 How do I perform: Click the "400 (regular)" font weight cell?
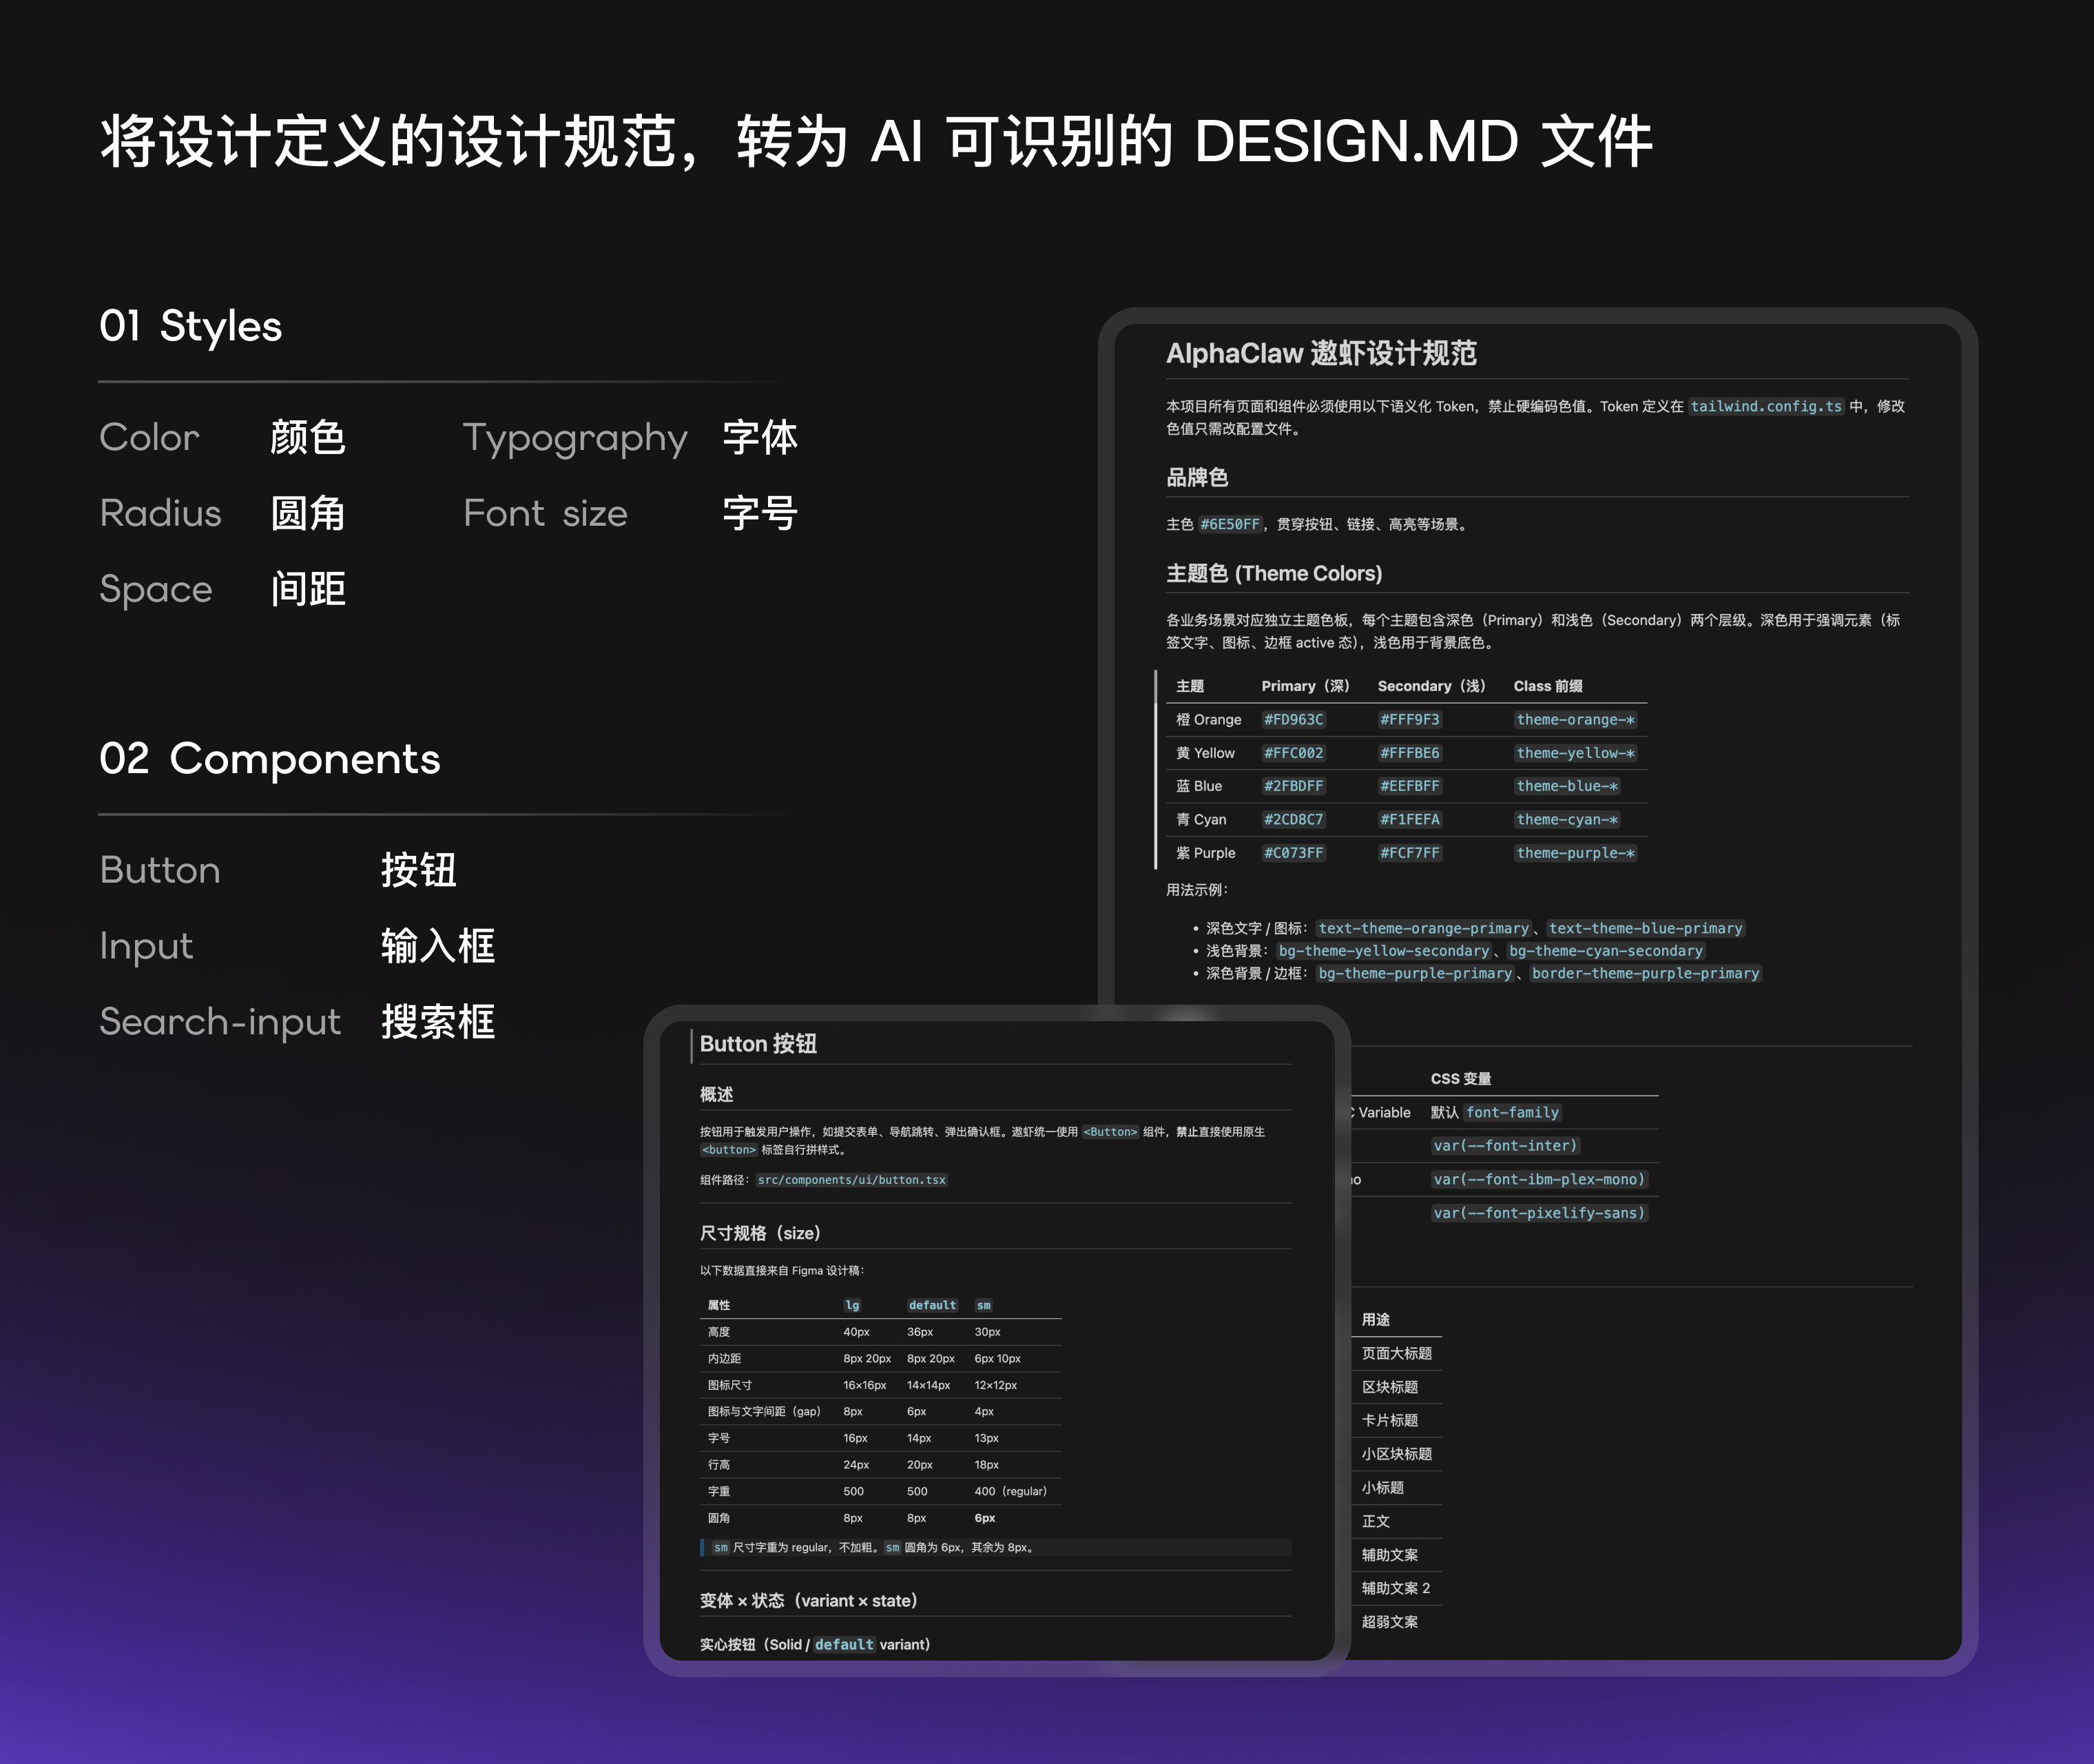[x=1010, y=1491]
